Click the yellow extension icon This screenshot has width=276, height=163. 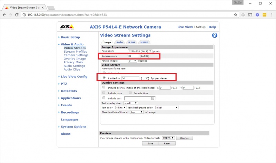(265, 15)
